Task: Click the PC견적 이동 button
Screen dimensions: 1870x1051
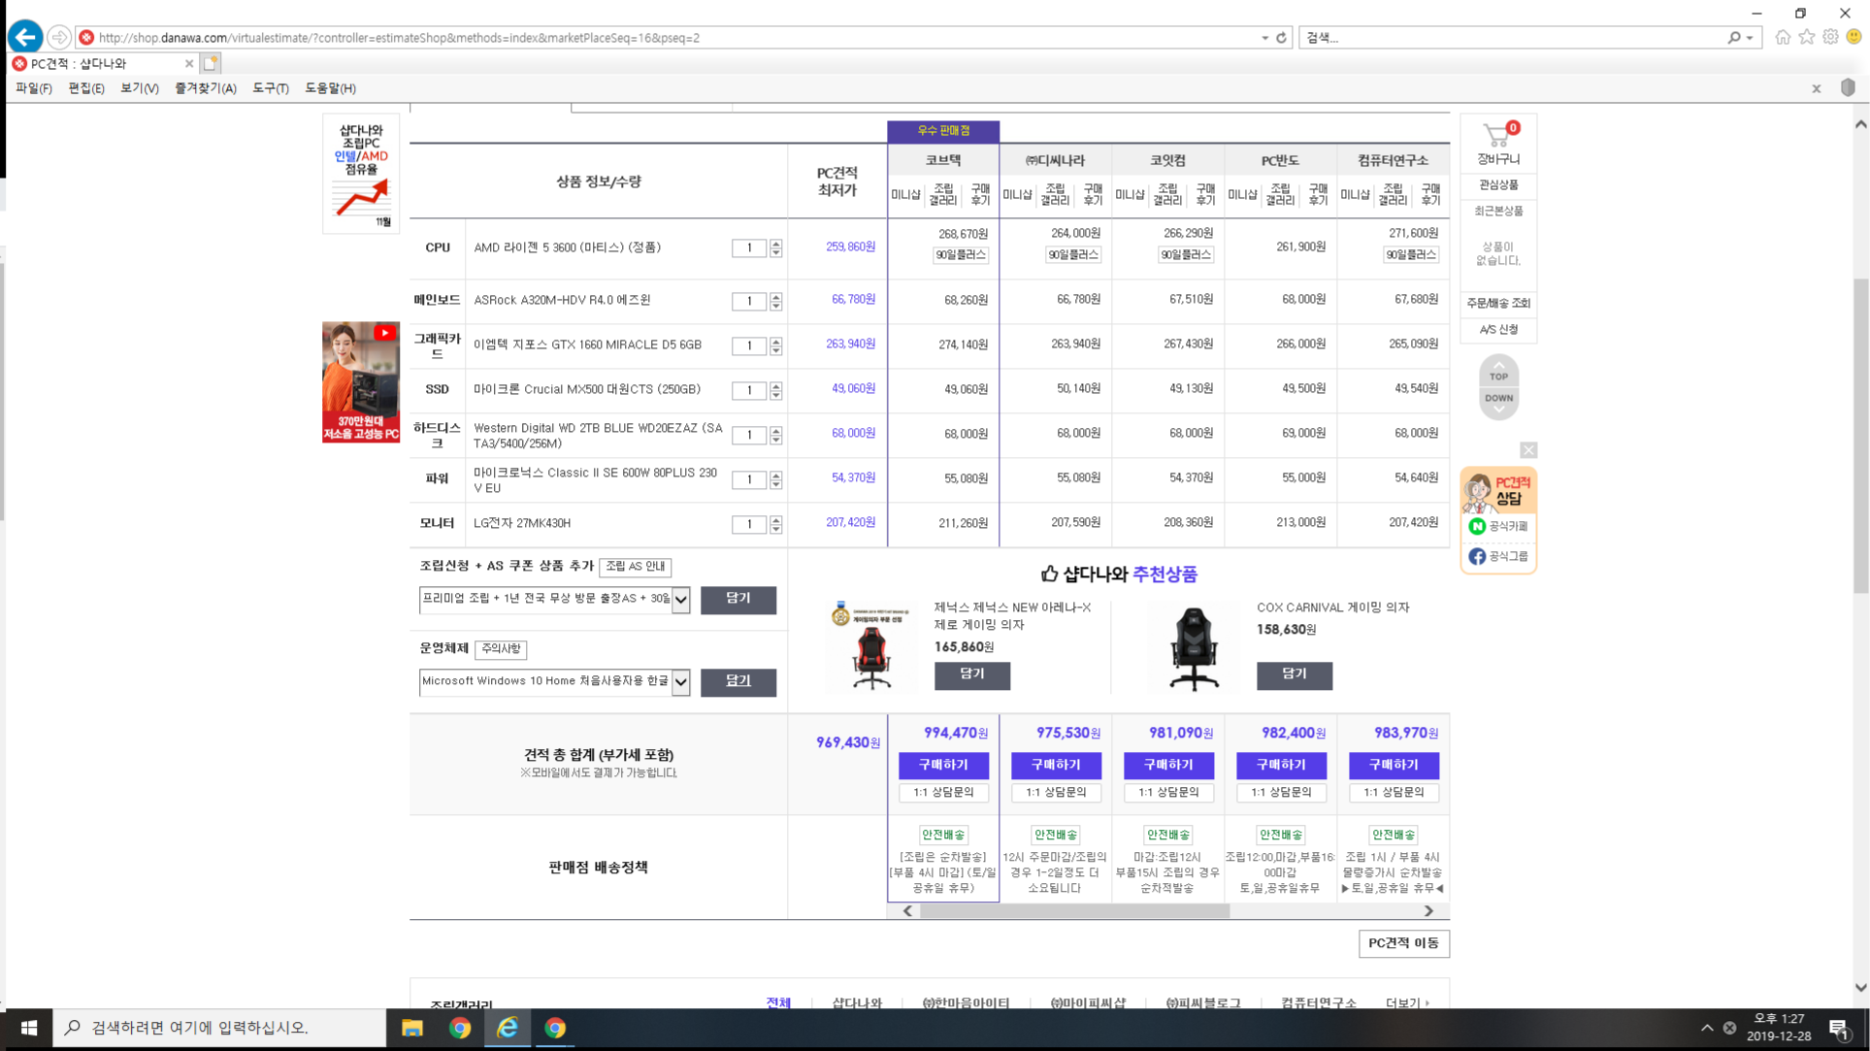Action: tap(1403, 943)
